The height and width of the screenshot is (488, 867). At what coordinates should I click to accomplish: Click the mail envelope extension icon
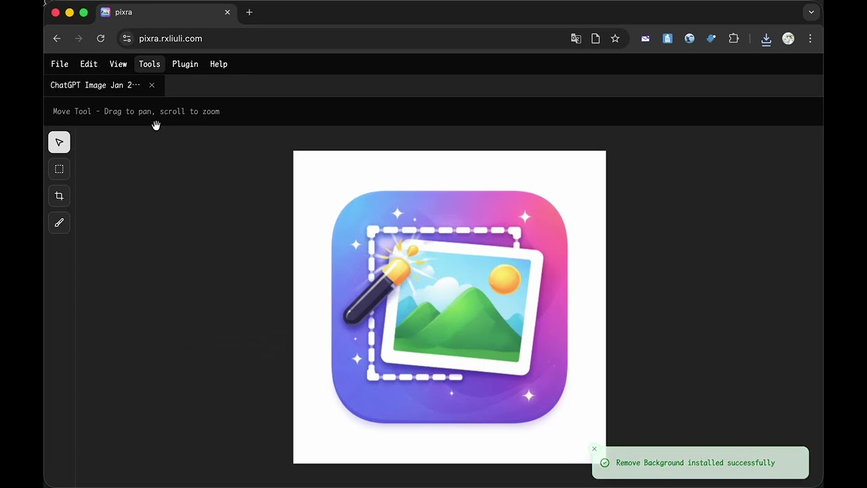[646, 39]
